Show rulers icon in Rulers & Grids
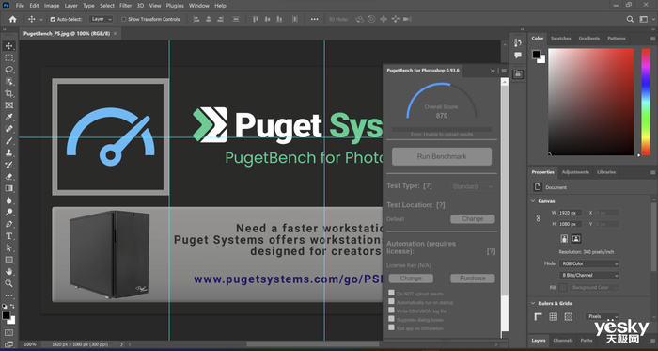 click(539, 316)
